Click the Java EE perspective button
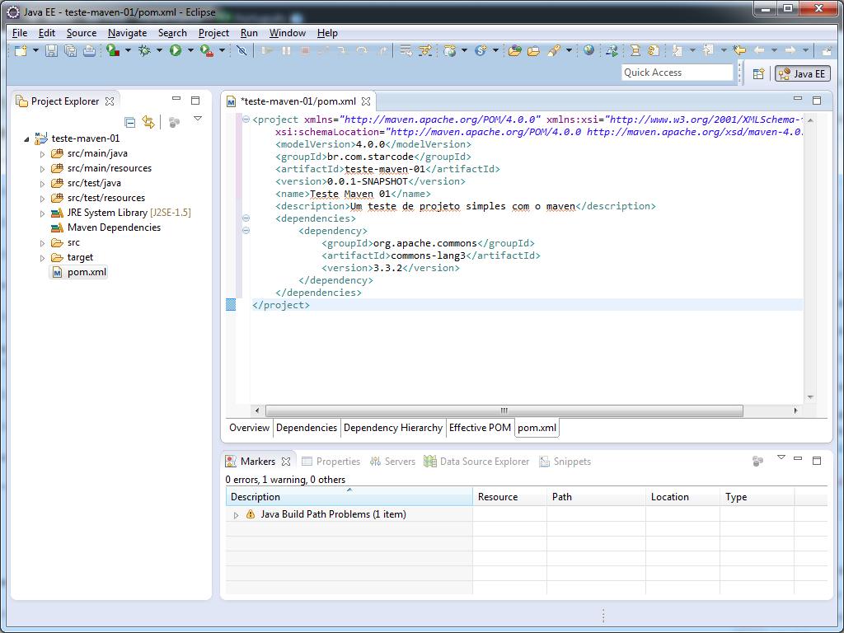This screenshot has width=844, height=633. click(803, 73)
